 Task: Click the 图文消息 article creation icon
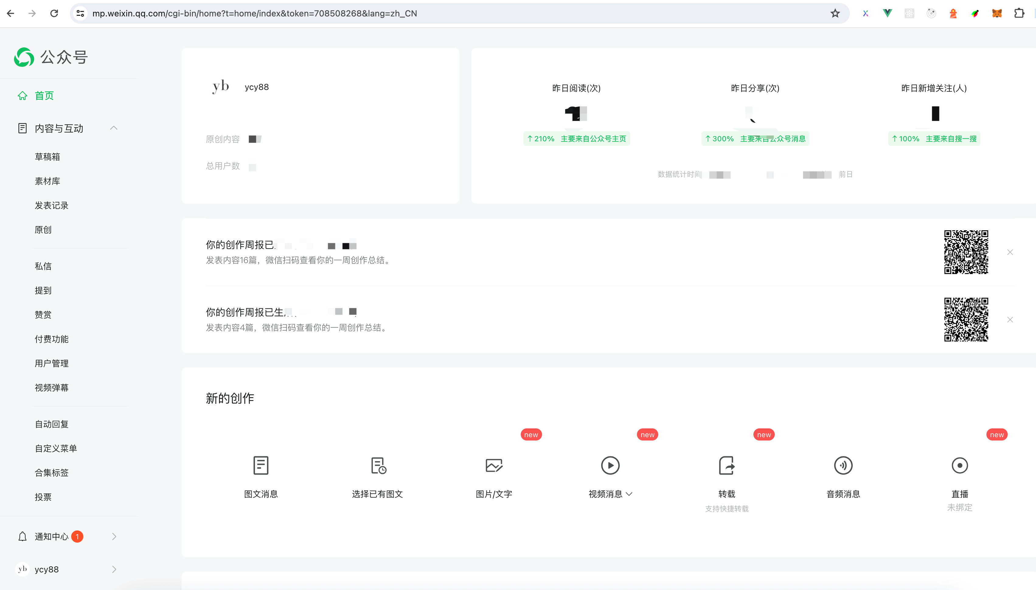[x=260, y=465]
